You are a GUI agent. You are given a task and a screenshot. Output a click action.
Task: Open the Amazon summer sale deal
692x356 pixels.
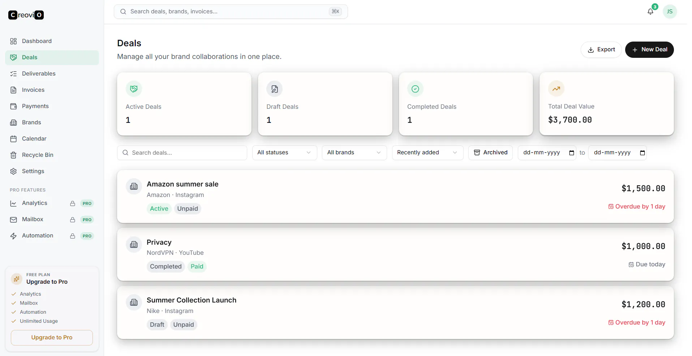[x=395, y=196]
